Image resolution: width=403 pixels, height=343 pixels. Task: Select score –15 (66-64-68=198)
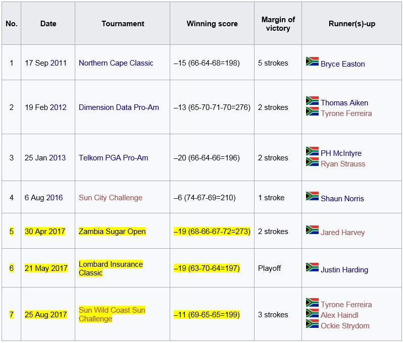[x=207, y=63]
